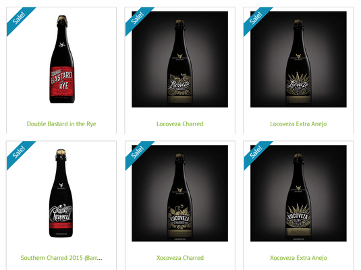Click the Sale ribbon on Xocoveza Charred
361x270 pixels.
[x=138, y=153]
